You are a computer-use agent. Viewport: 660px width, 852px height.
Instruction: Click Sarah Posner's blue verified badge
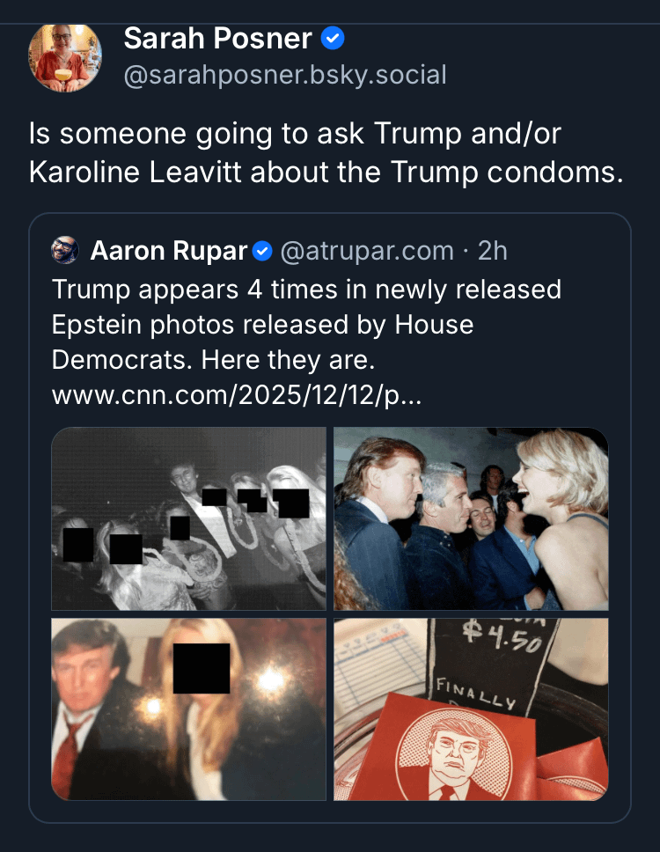[333, 39]
